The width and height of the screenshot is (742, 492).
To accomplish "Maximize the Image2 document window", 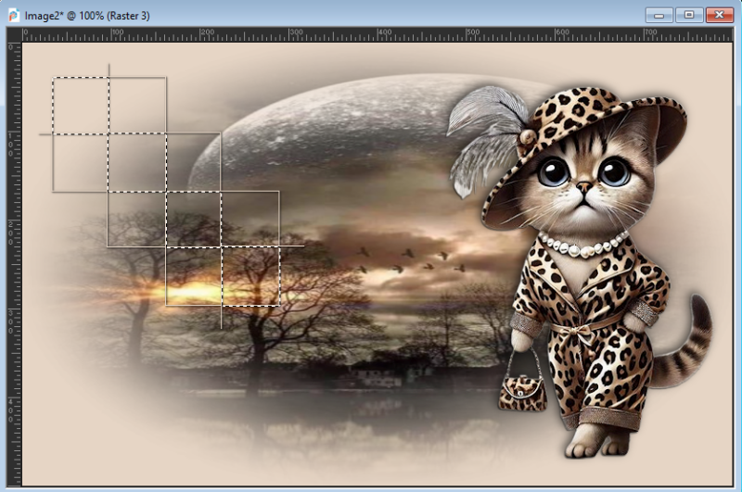I will pos(689,15).
